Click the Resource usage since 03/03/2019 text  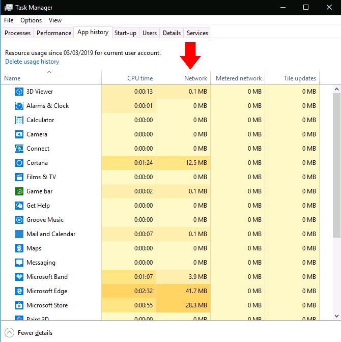tap(83, 53)
